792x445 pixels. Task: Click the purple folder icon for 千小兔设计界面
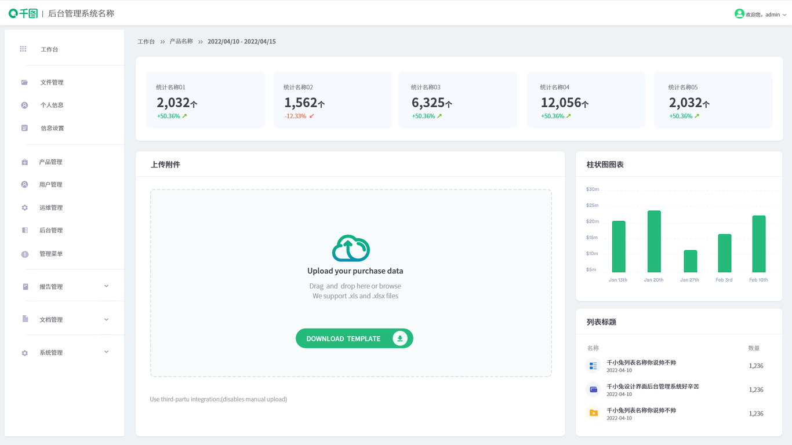click(x=593, y=389)
